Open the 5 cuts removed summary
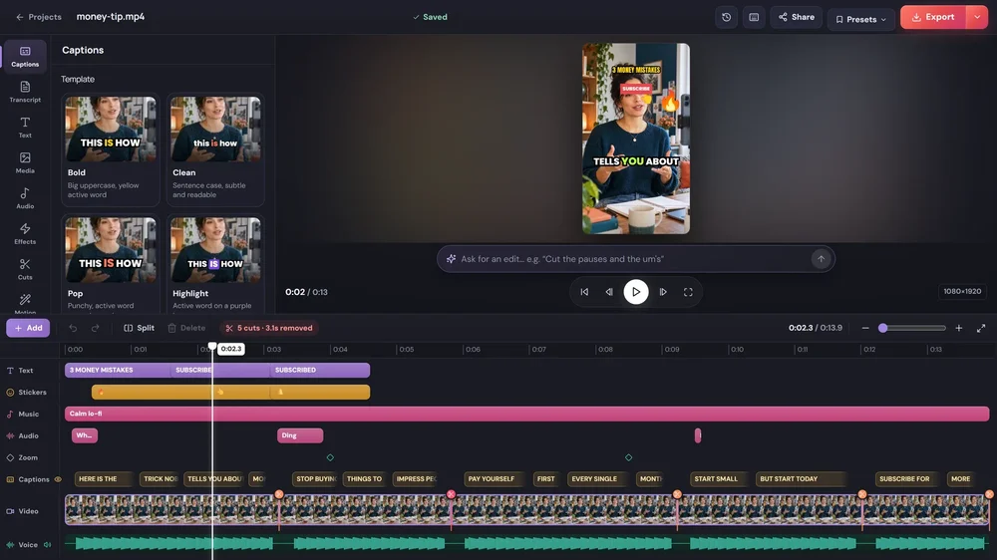The height and width of the screenshot is (560, 997). 269,328
